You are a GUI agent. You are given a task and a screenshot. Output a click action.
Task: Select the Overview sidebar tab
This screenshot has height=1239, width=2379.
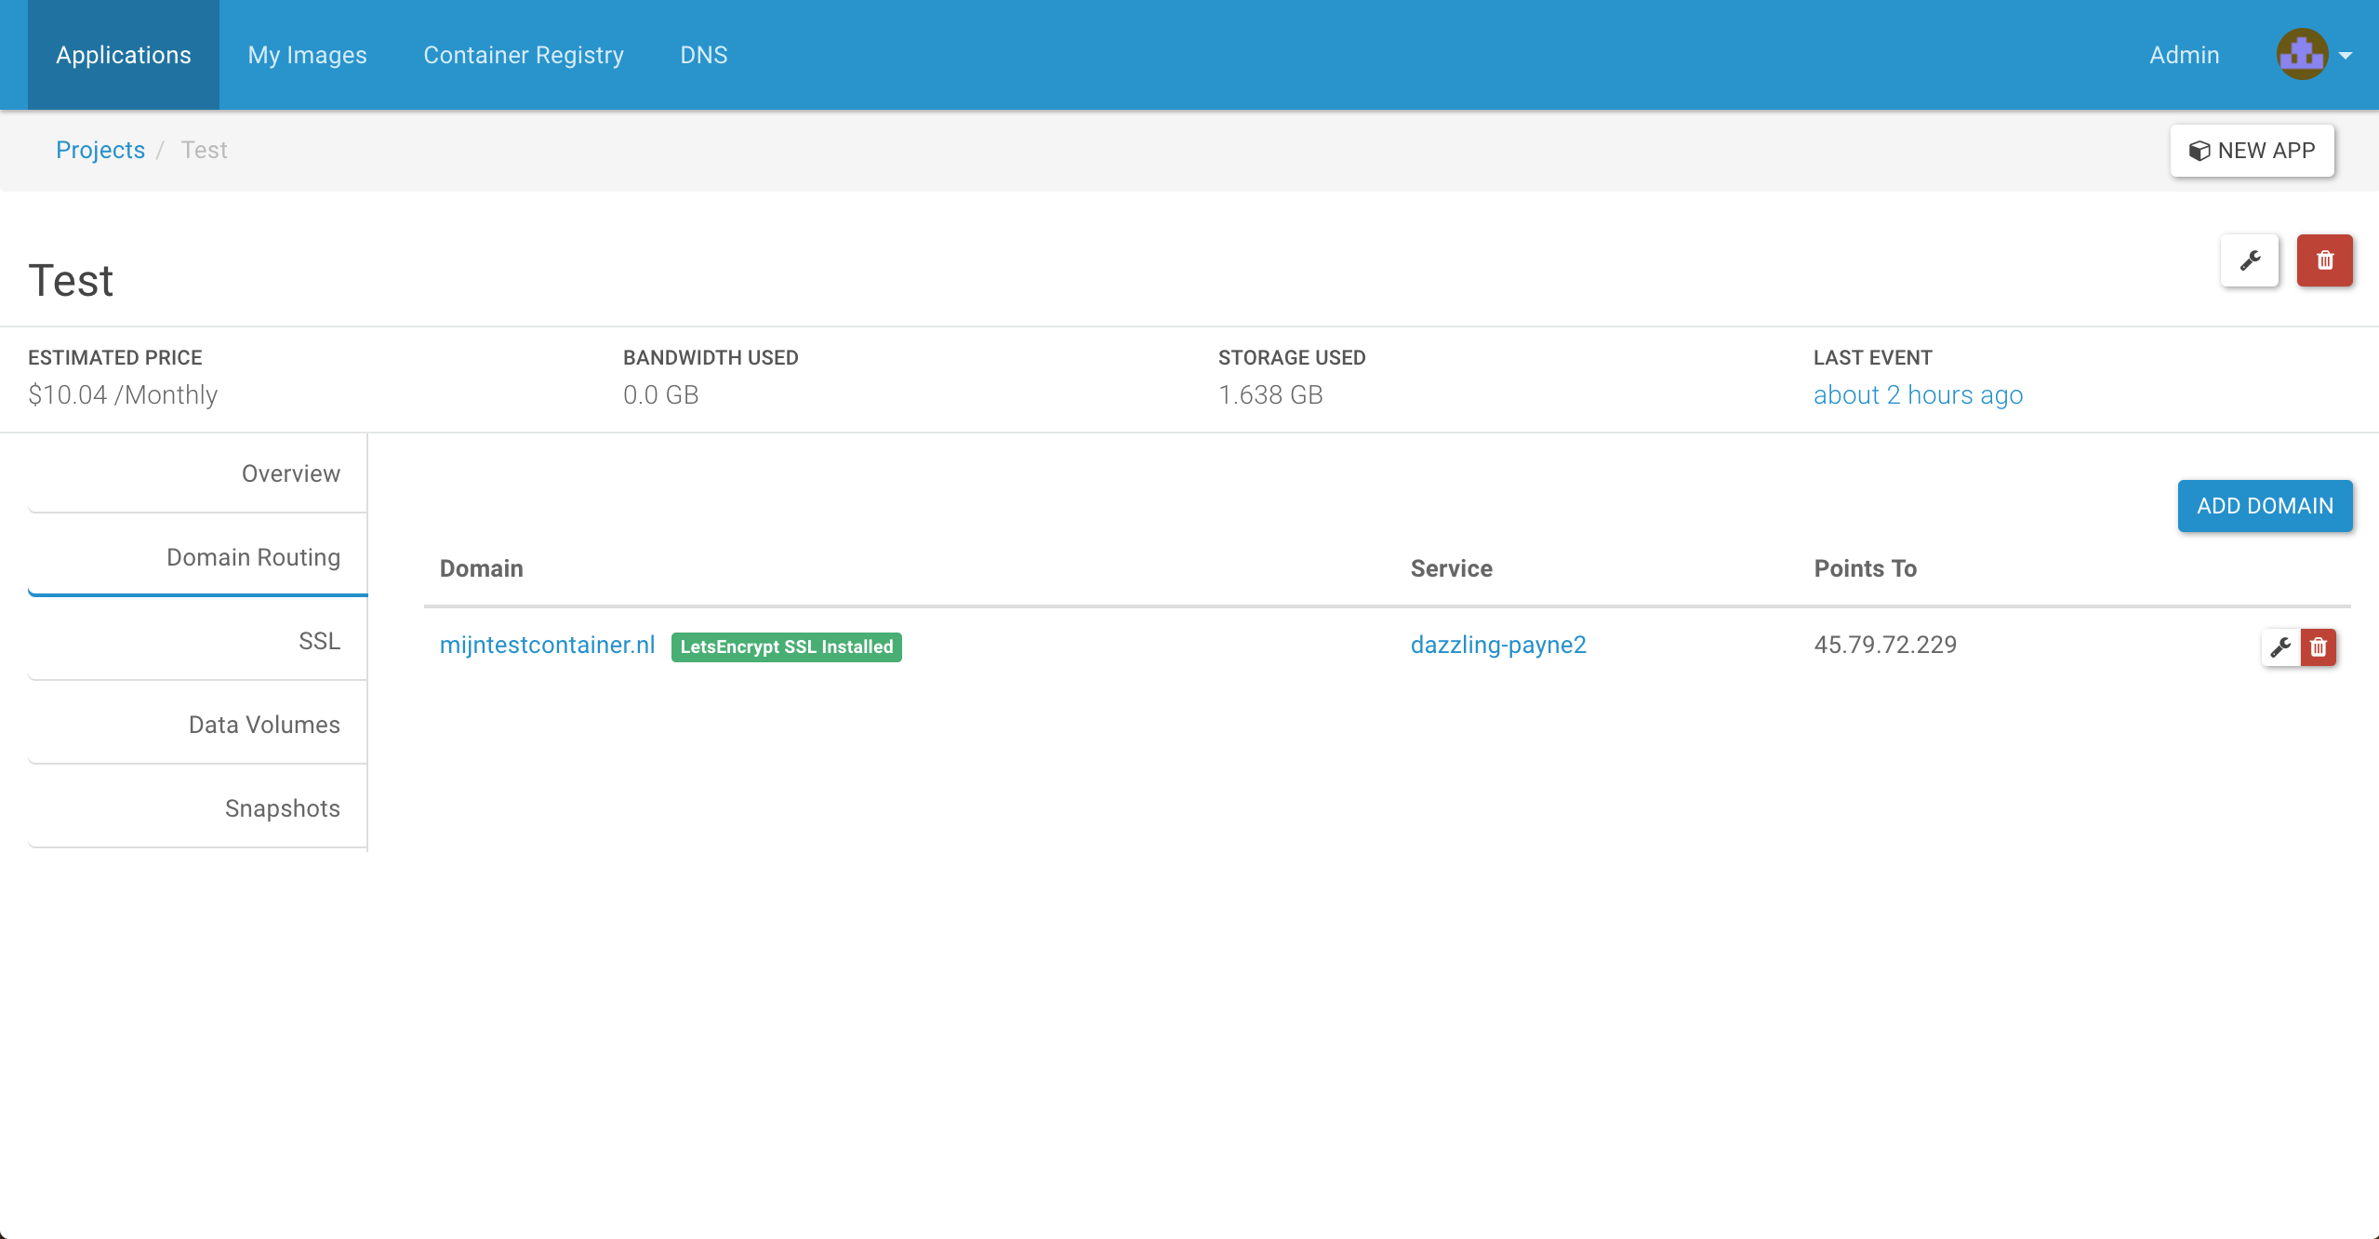coord(197,473)
